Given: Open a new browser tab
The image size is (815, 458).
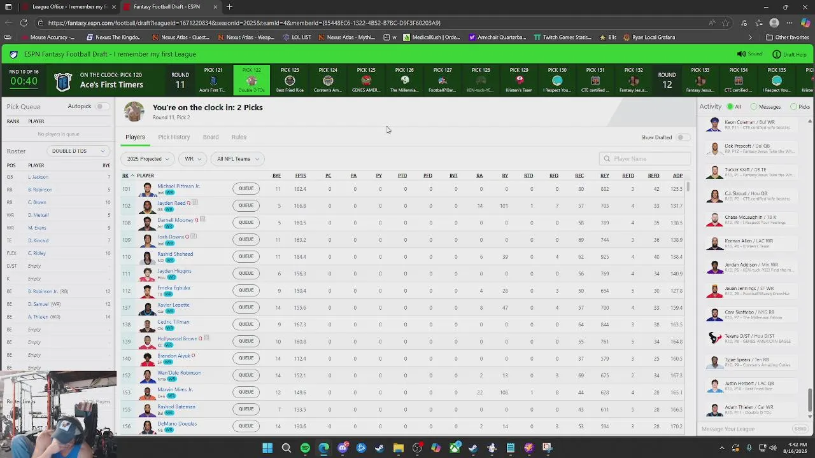Looking at the screenshot, I should coord(229,7).
